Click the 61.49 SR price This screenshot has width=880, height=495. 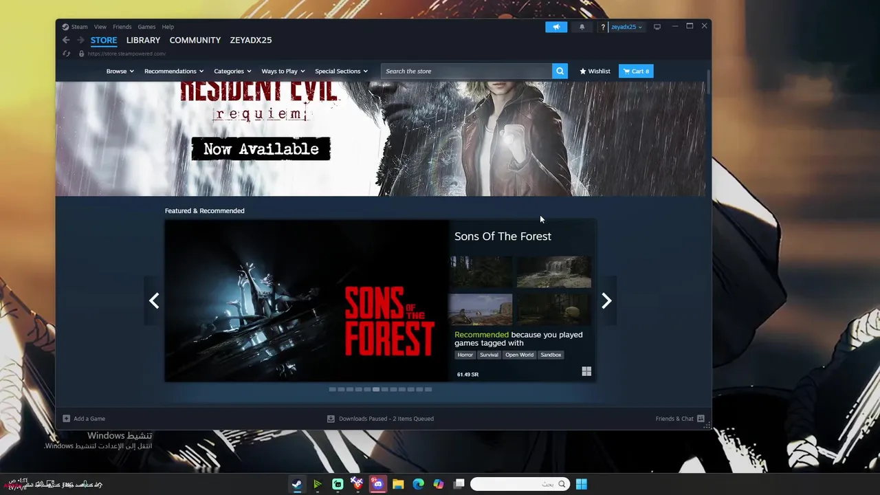tap(467, 374)
